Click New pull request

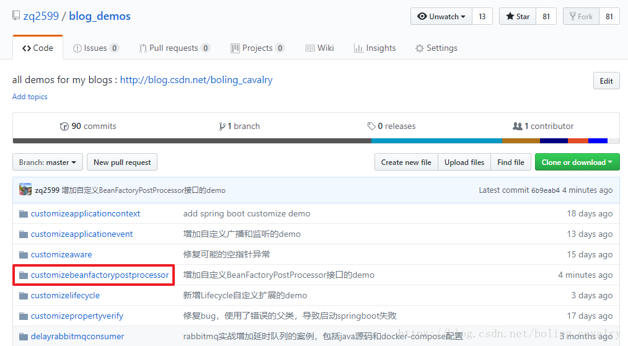122,162
